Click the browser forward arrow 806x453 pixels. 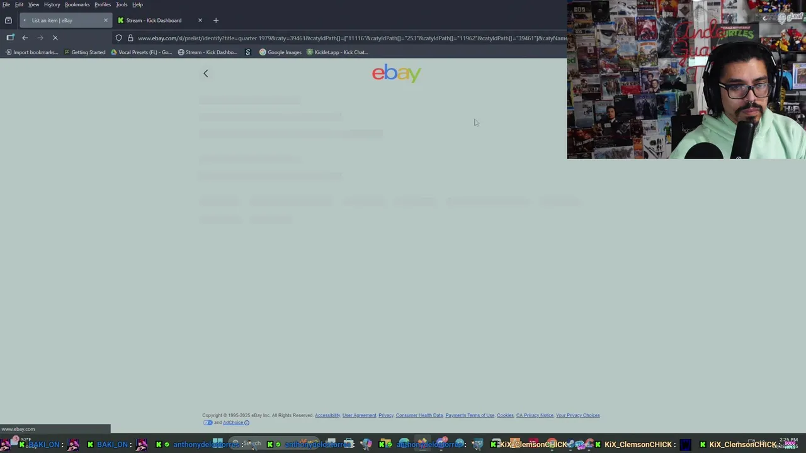coord(40,38)
